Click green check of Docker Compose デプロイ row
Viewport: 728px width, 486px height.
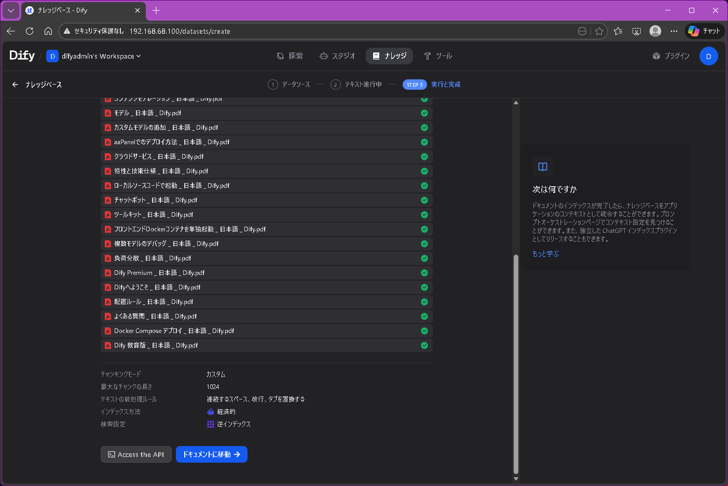[x=424, y=331]
